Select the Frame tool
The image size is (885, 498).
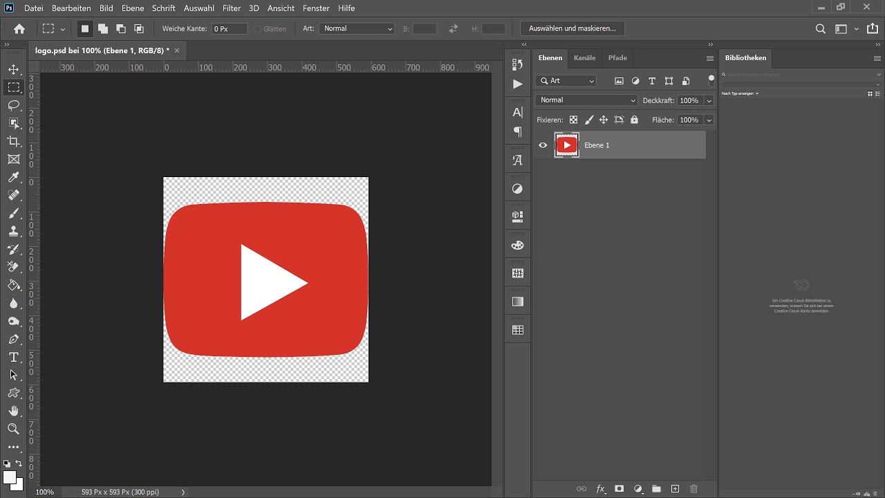point(13,159)
